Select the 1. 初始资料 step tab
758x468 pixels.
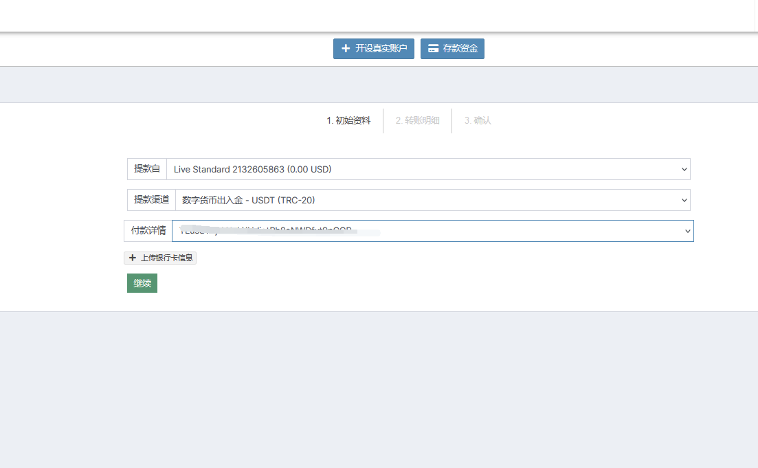(x=348, y=120)
